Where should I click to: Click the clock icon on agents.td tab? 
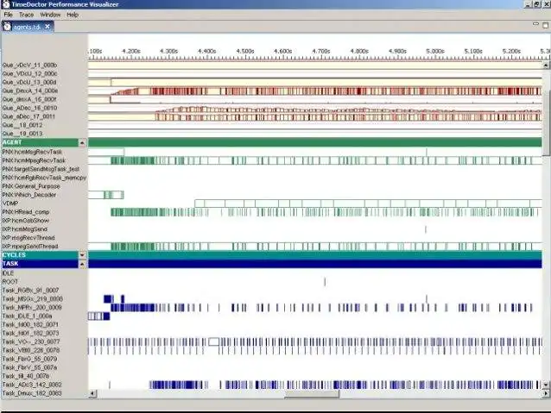pyautogui.click(x=8, y=27)
